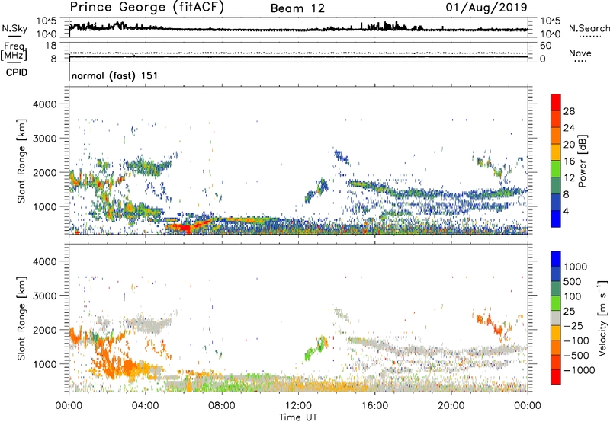Click the '04:00' time axis tick label

[145, 406]
